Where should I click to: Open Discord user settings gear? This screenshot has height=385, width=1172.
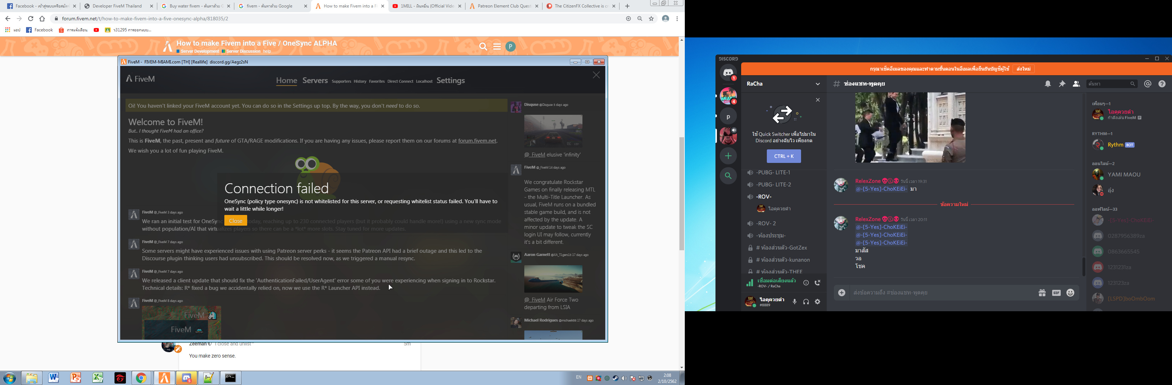point(817,301)
